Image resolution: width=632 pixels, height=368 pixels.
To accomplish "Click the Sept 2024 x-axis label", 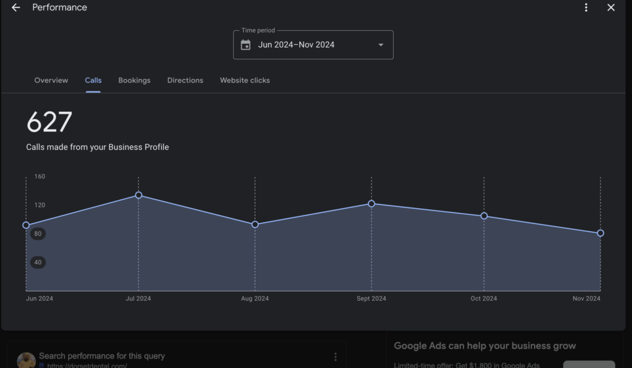I will click(371, 299).
